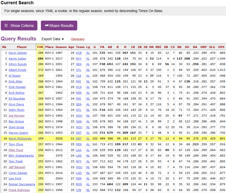This screenshot has height=193, width=226.
Task: Open Aaron Judge player page
Action: click(x=17, y=59)
